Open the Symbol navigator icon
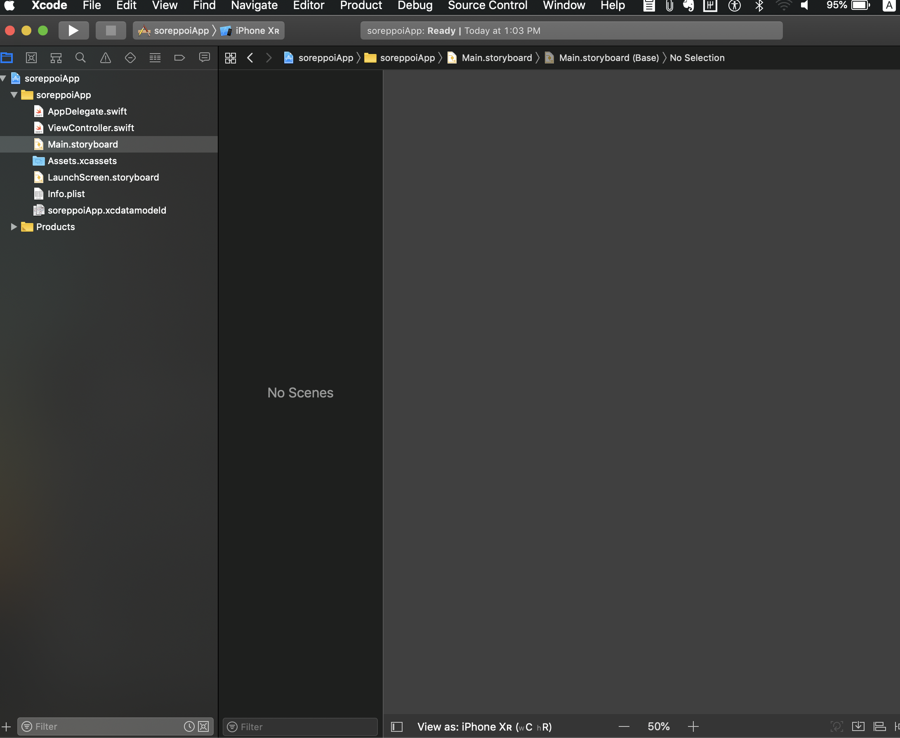Viewport: 900px width, 738px height. tap(56, 58)
